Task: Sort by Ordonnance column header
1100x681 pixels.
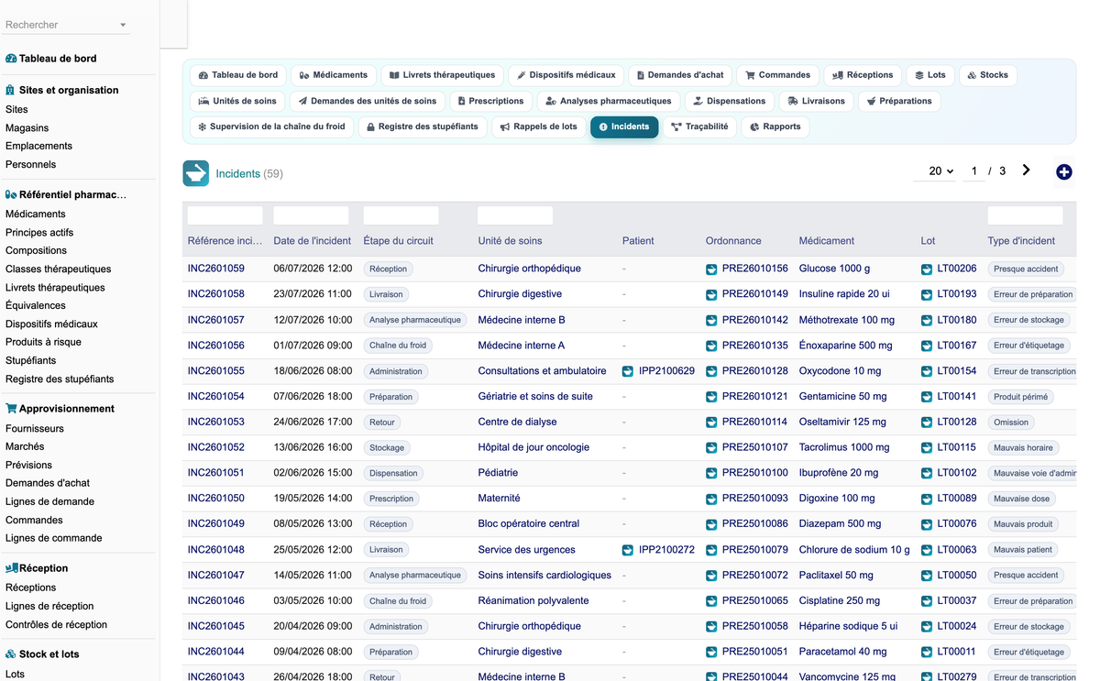Action: pos(733,241)
